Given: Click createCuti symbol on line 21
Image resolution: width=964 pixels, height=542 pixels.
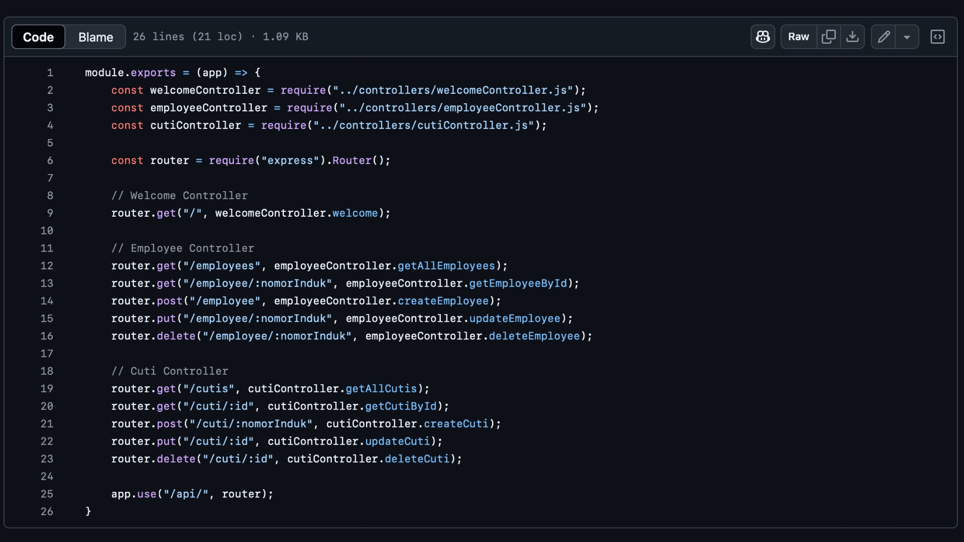Looking at the screenshot, I should (456, 424).
